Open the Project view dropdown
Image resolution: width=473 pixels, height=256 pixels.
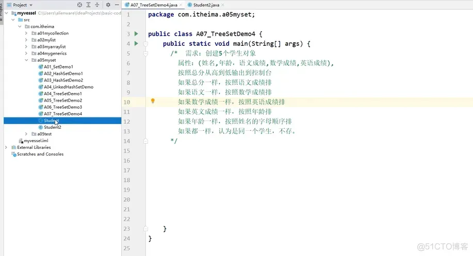[x=23, y=5]
